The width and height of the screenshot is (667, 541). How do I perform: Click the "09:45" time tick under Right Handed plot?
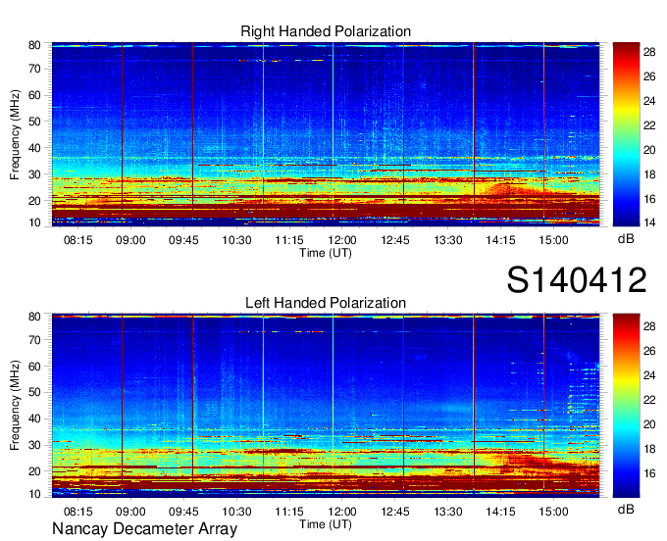pyautogui.click(x=183, y=240)
